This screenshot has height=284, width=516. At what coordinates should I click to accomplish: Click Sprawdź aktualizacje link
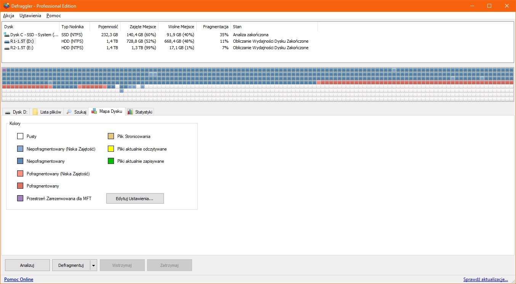[486, 279]
